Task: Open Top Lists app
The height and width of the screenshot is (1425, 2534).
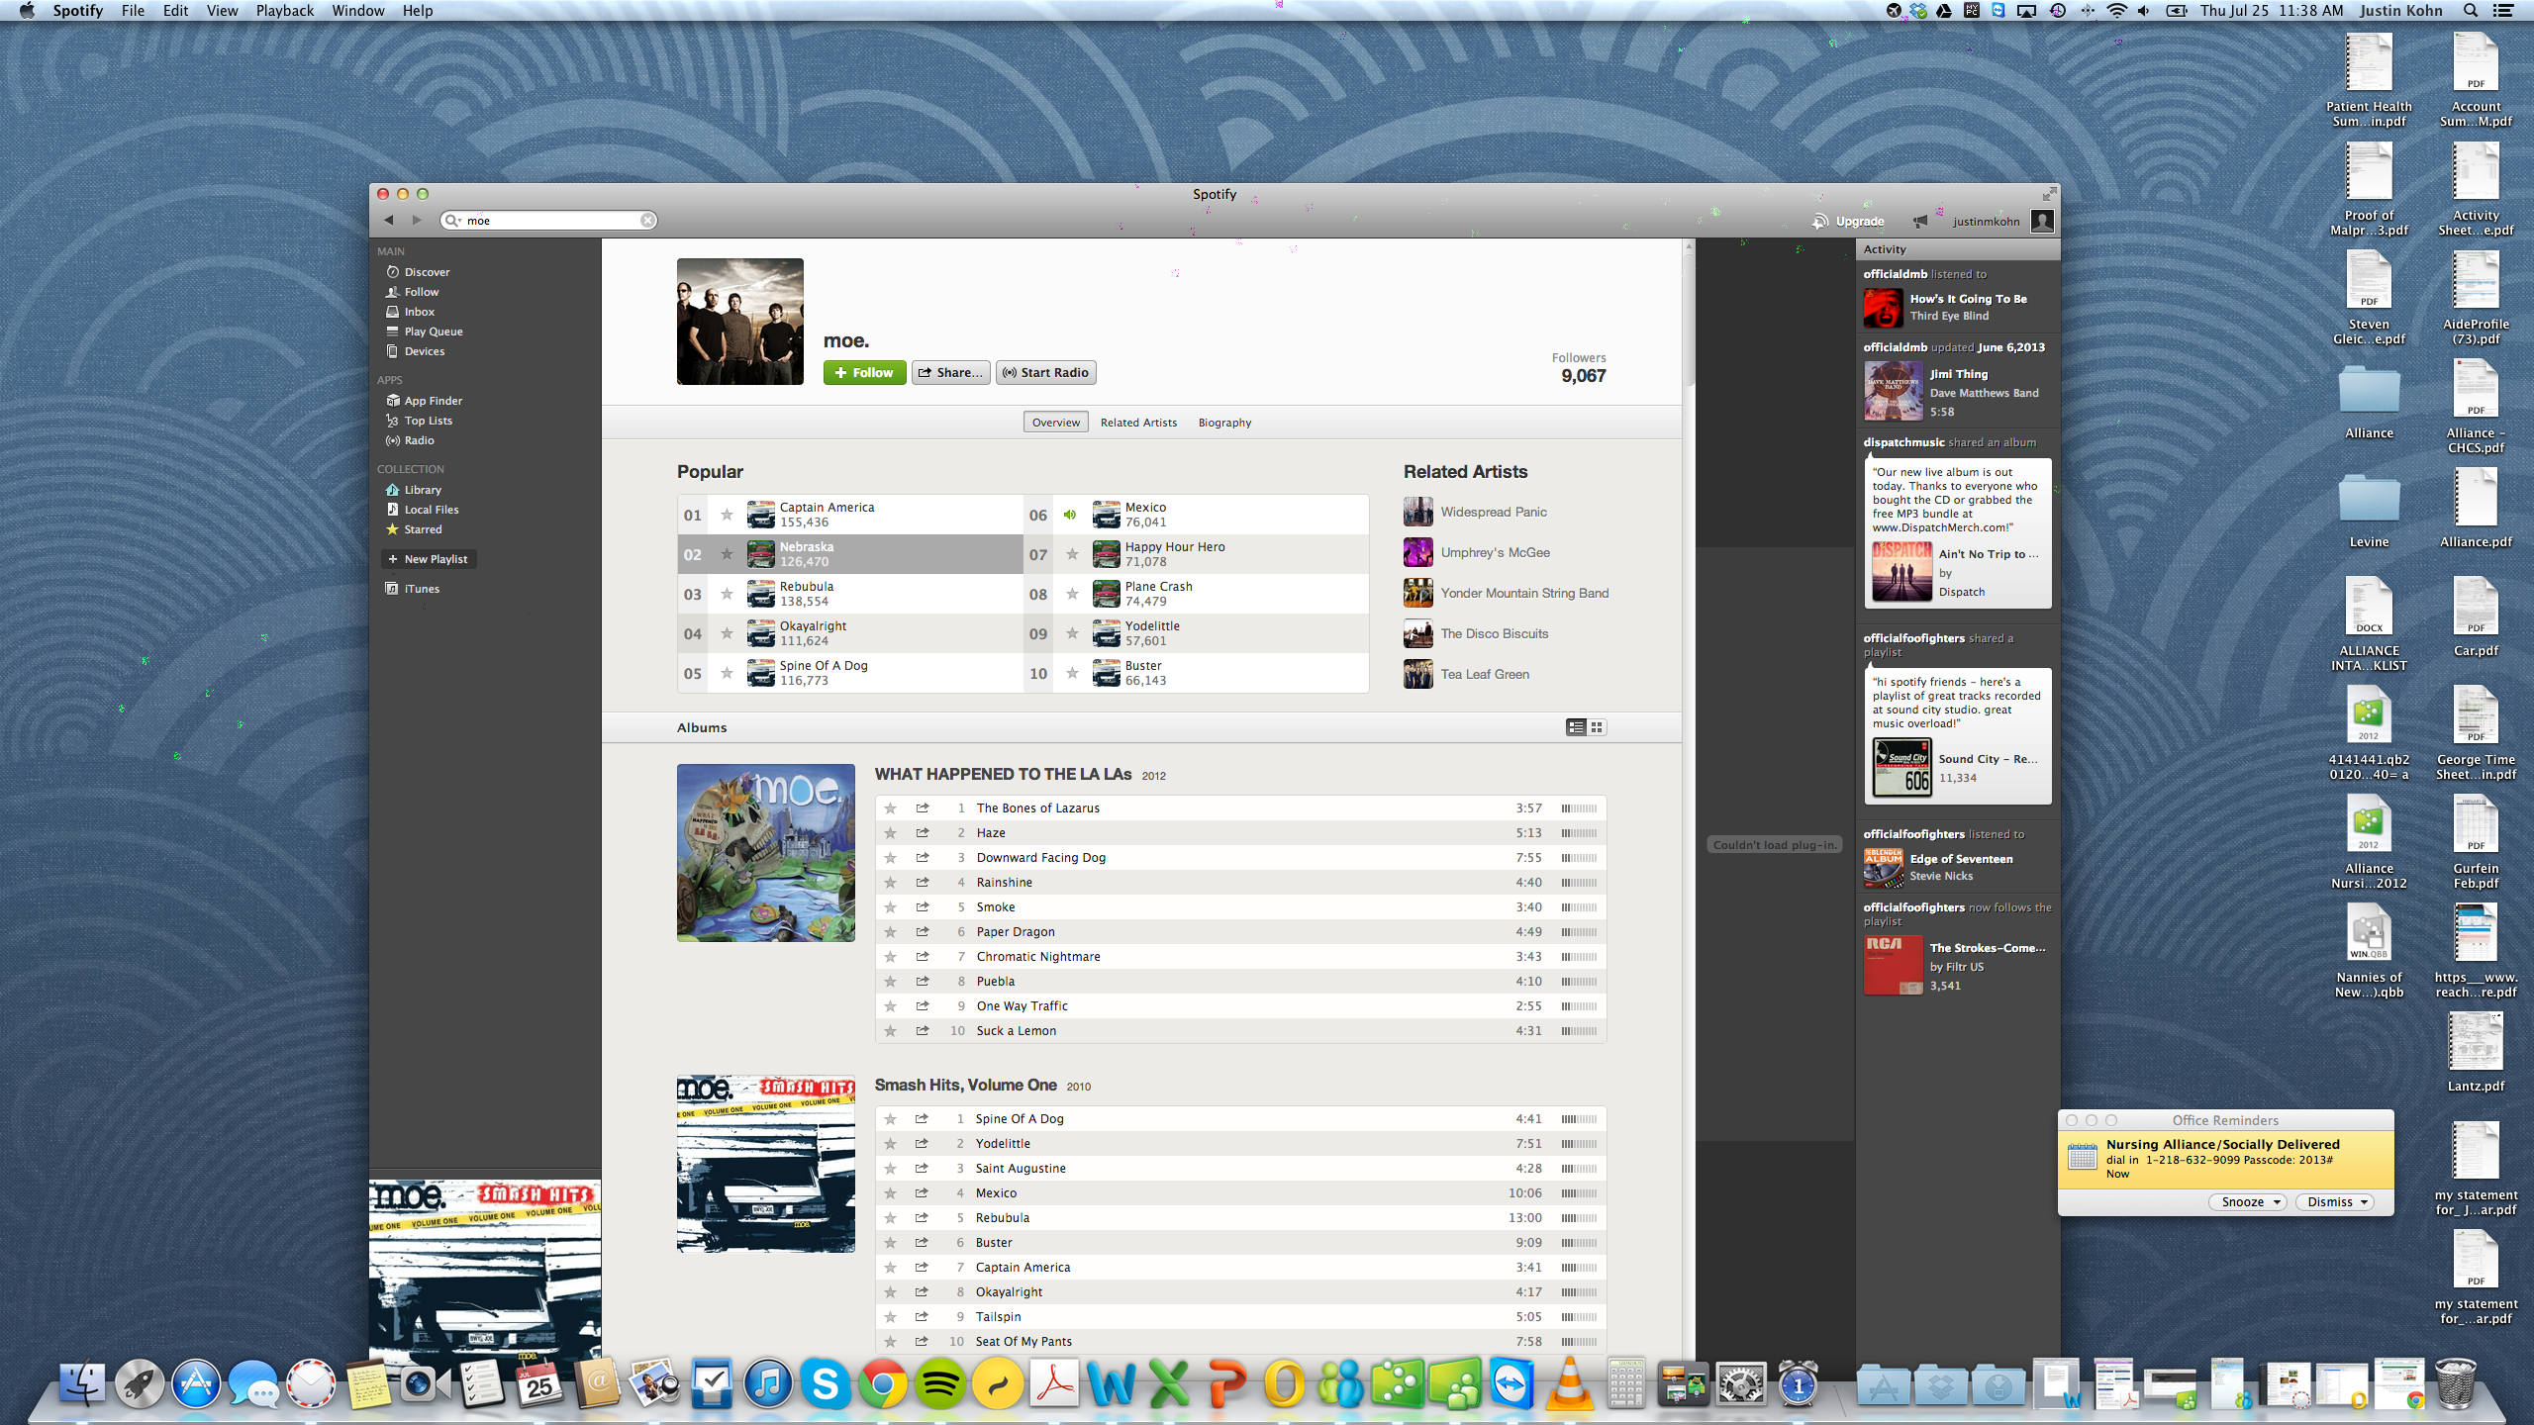Action: point(428,421)
